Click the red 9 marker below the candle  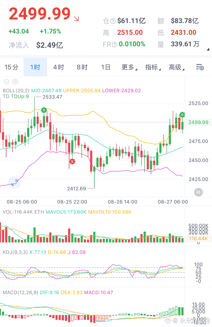pyautogui.click(x=72, y=162)
